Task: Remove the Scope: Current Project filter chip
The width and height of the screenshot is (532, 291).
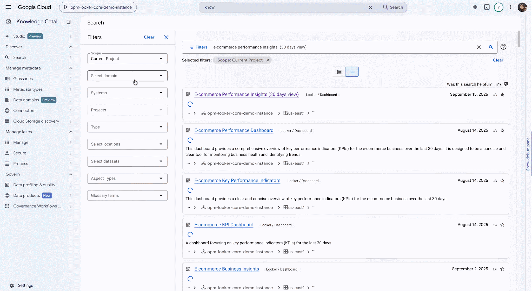Action: click(x=268, y=60)
